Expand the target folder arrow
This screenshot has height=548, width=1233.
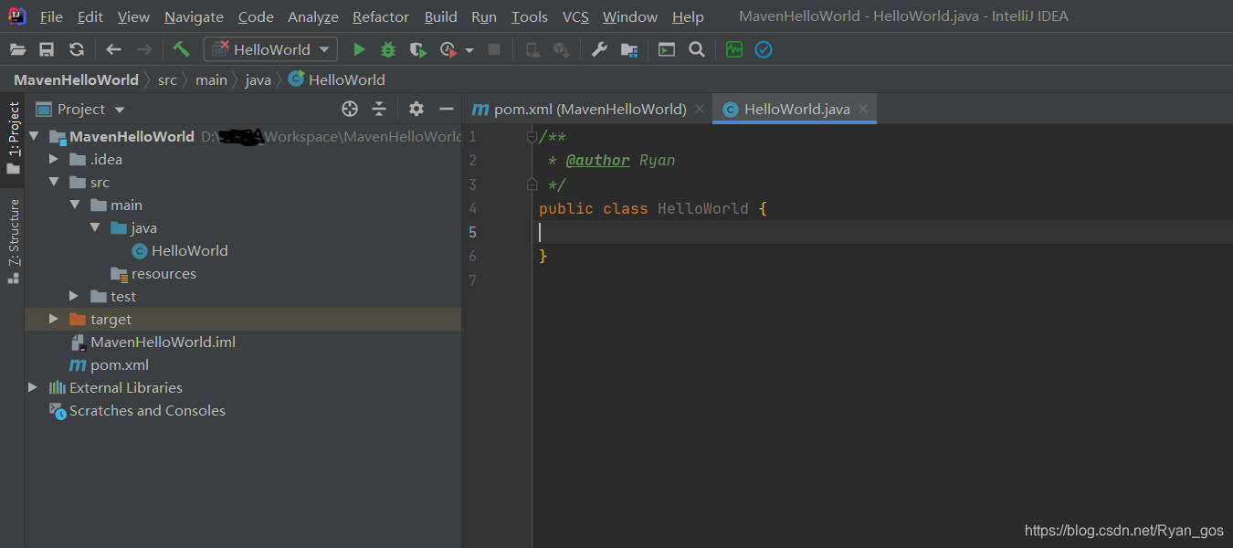pos(54,319)
